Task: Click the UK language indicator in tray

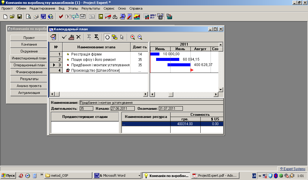Action: pyautogui.click(x=254, y=176)
